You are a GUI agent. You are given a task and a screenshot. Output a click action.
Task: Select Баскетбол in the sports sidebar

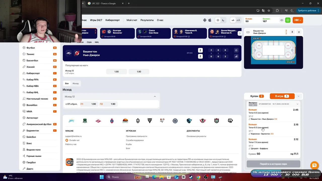pos(39,61)
